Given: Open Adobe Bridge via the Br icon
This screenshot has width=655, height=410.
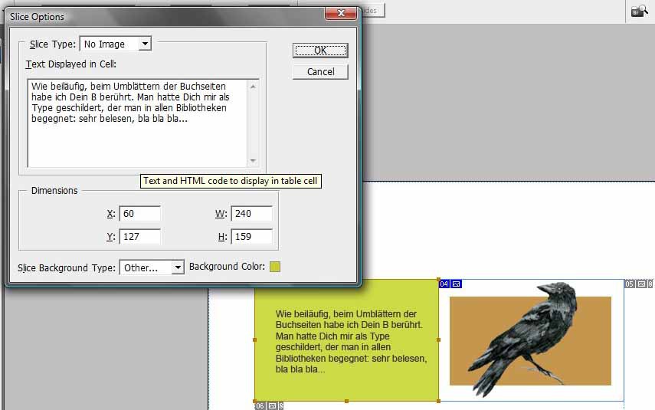Looking at the screenshot, I should coord(638,10).
